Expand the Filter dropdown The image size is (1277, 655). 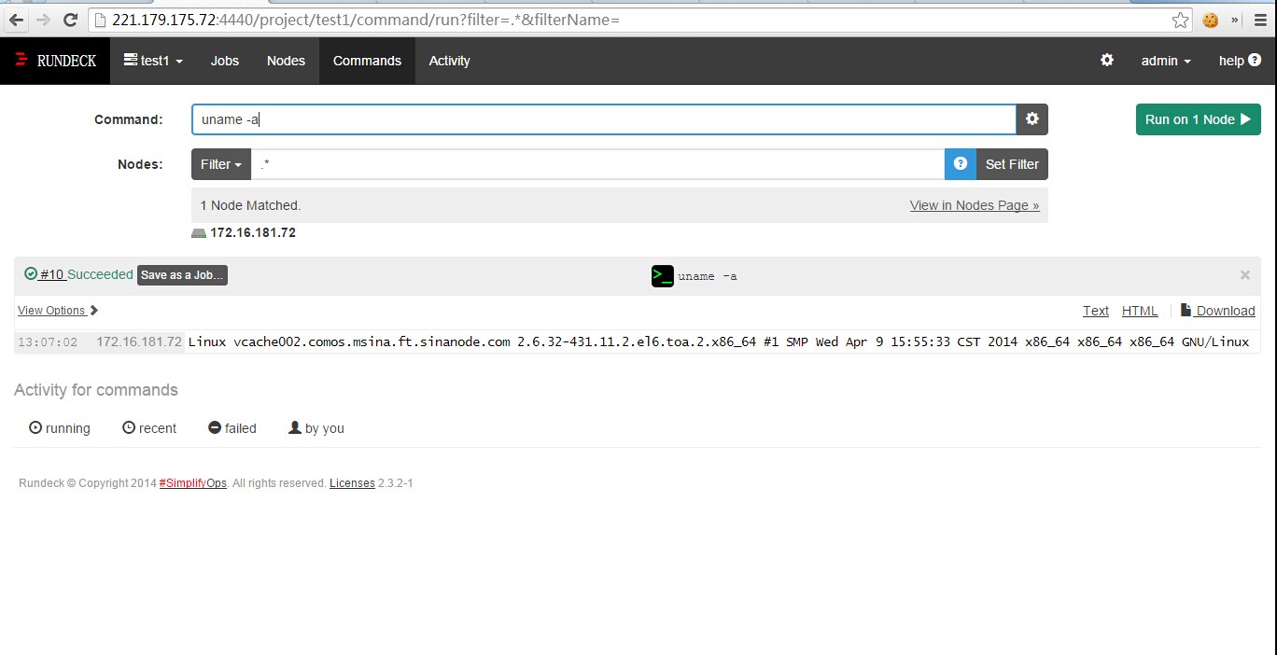(x=221, y=164)
